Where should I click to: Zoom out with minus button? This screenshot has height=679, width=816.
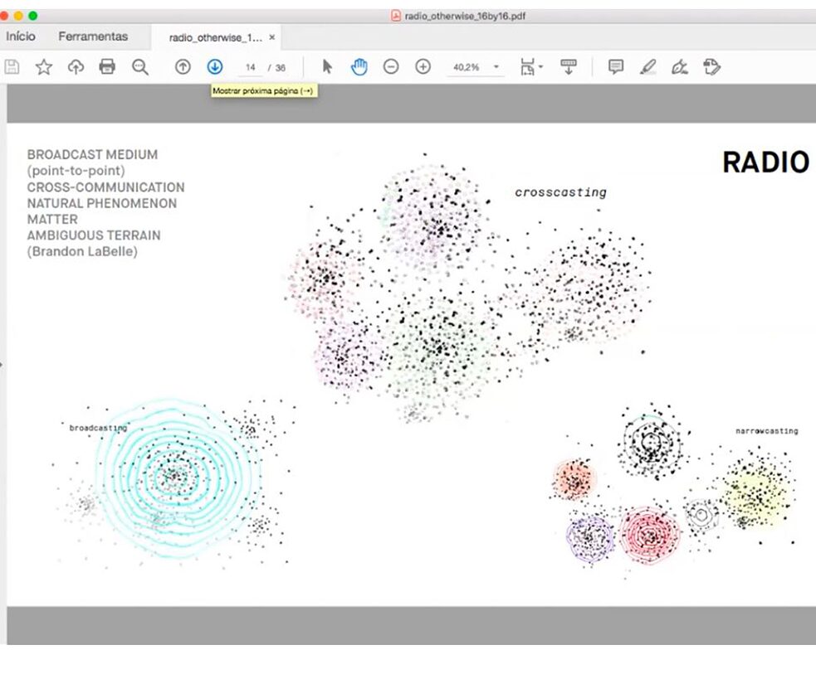[391, 67]
